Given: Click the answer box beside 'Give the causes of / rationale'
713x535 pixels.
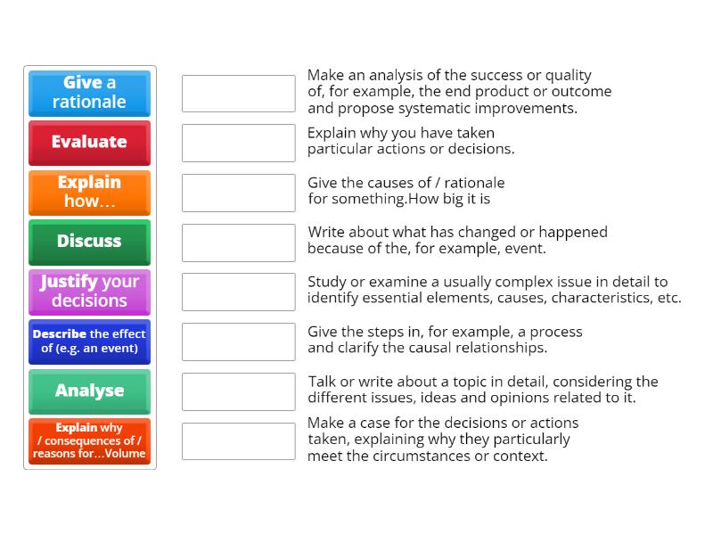Looking at the screenshot, I should [x=238, y=192].
